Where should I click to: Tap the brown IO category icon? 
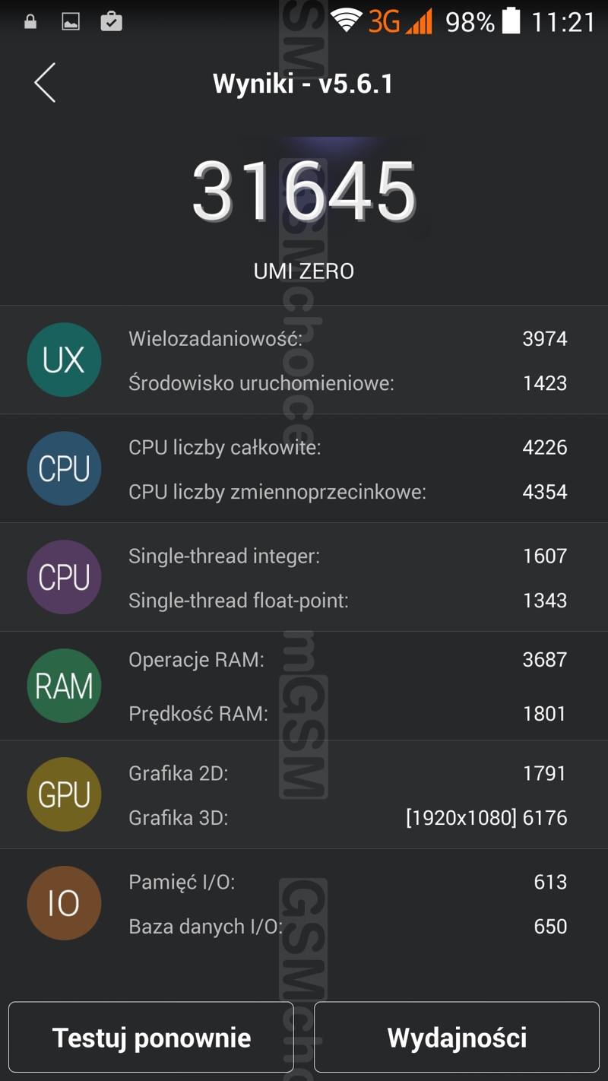tap(64, 903)
